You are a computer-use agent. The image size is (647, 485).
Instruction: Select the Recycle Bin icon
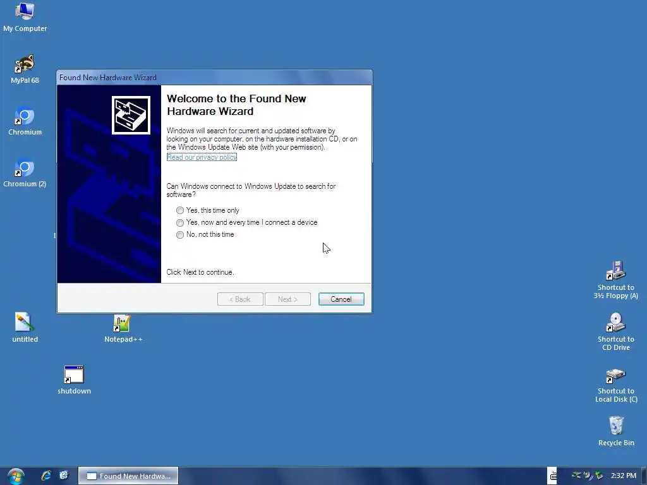615,431
